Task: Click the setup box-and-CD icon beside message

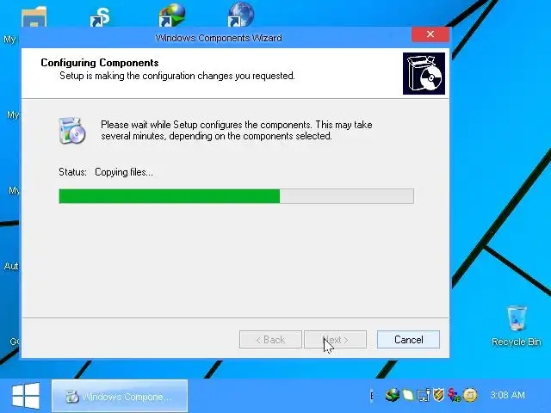Action: tap(72, 131)
